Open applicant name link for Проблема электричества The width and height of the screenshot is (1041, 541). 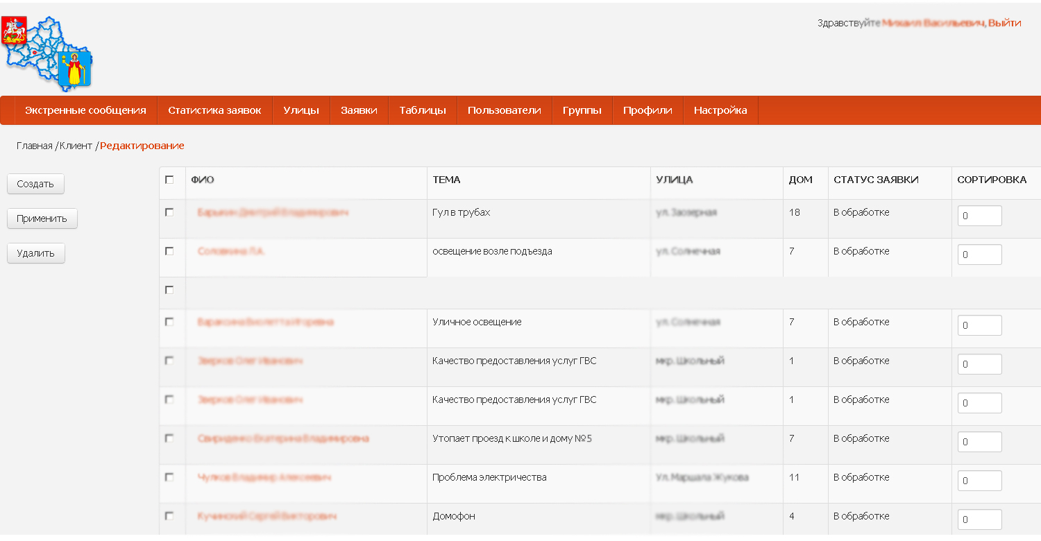(x=264, y=477)
